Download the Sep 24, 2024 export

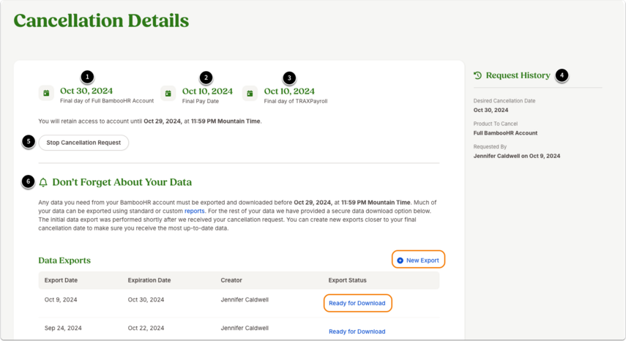coord(357,331)
